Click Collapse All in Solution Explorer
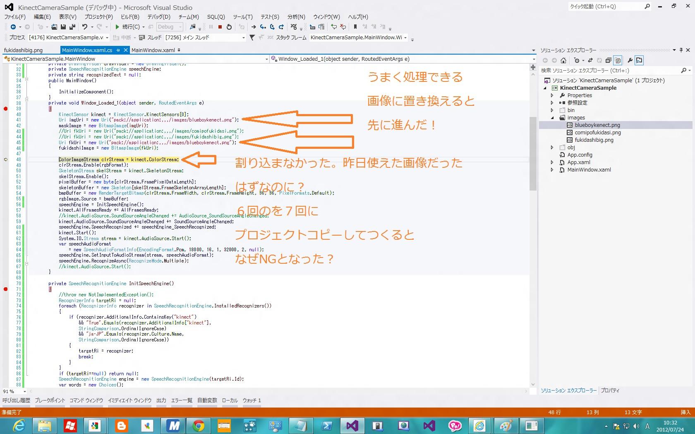The height and width of the screenshot is (434, 695). point(608,60)
